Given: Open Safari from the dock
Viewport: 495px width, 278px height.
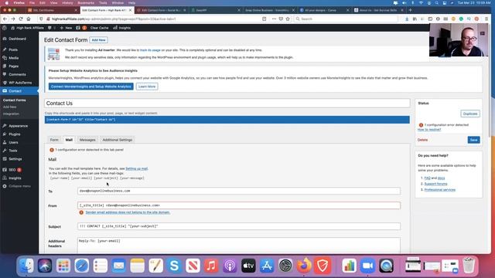Looking at the screenshot, I should (x=82, y=266).
